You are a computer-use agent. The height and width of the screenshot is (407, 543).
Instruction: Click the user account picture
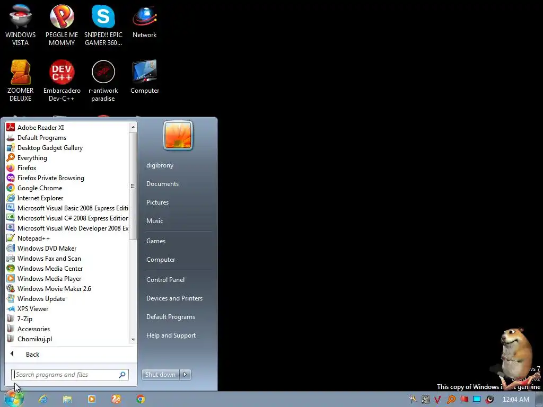178,135
